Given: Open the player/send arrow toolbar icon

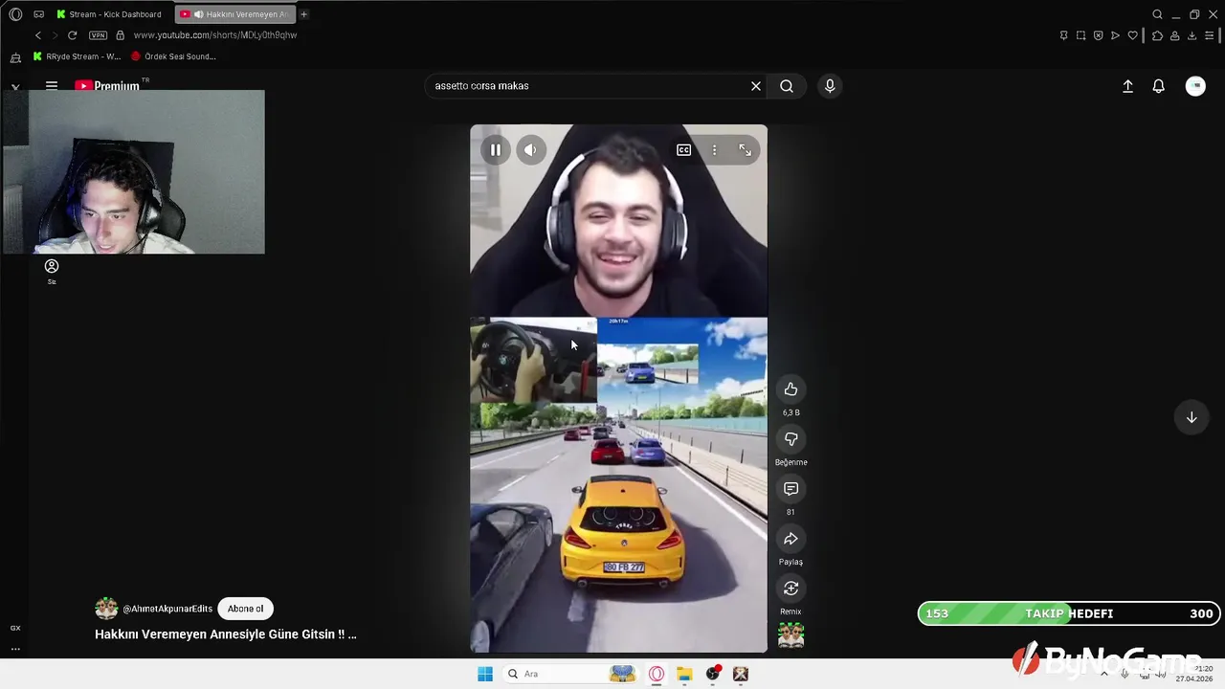Looking at the screenshot, I should pyautogui.click(x=1115, y=35).
